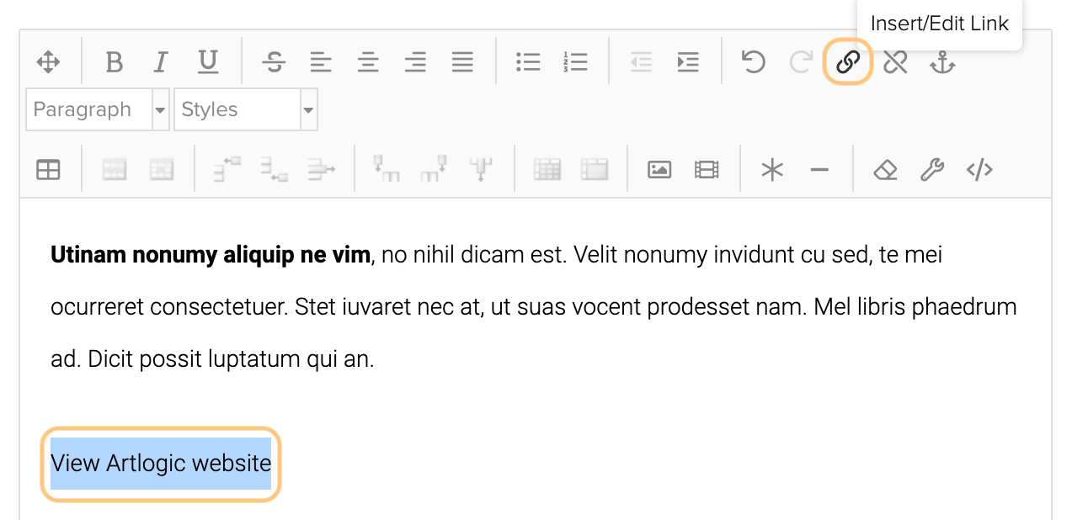Insert an anchor

[942, 61]
